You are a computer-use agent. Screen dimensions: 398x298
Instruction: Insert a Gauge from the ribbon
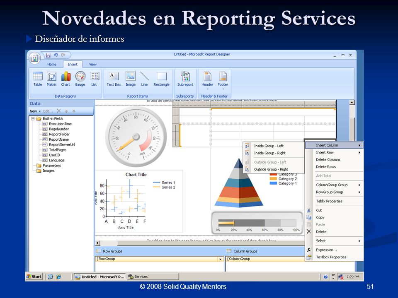tap(80, 79)
